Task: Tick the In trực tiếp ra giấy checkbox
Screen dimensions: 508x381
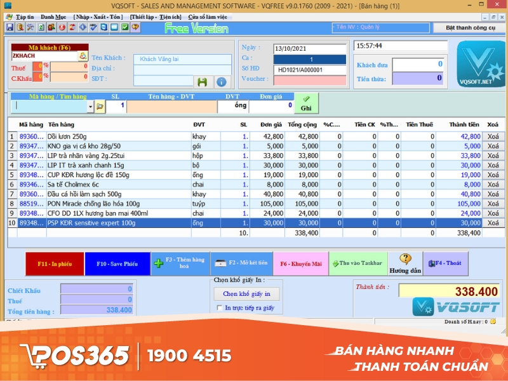Action: click(x=219, y=307)
